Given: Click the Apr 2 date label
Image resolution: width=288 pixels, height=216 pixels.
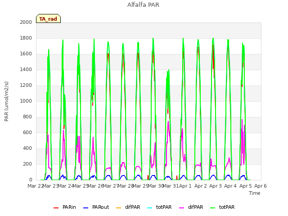Looking at the screenshot, I should tap(201, 186).
